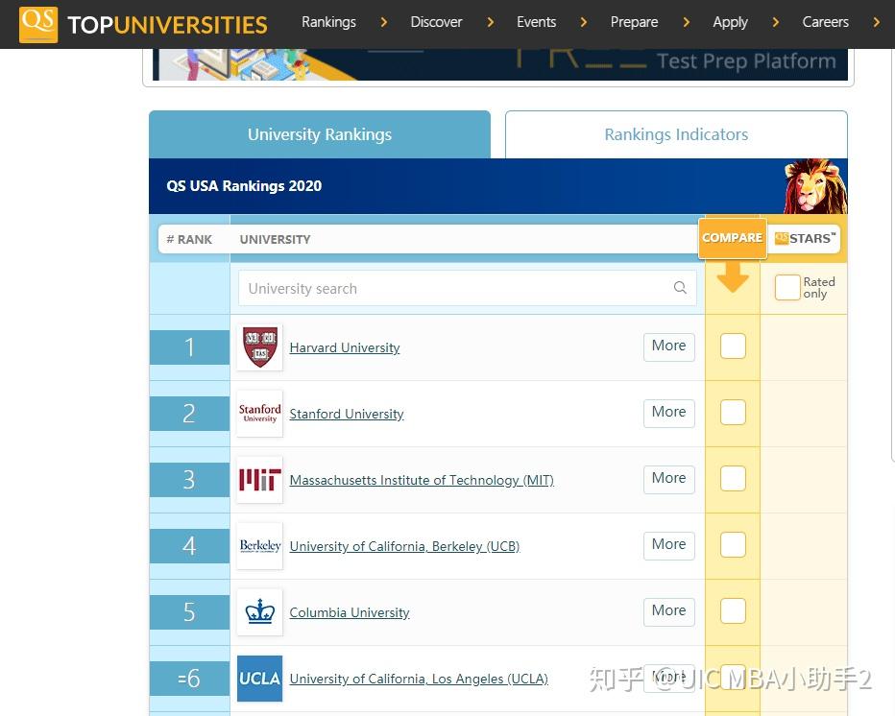The width and height of the screenshot is (895, 716).
Task: Expand chevron next to Prepare
Action: (x=686, y=22)
